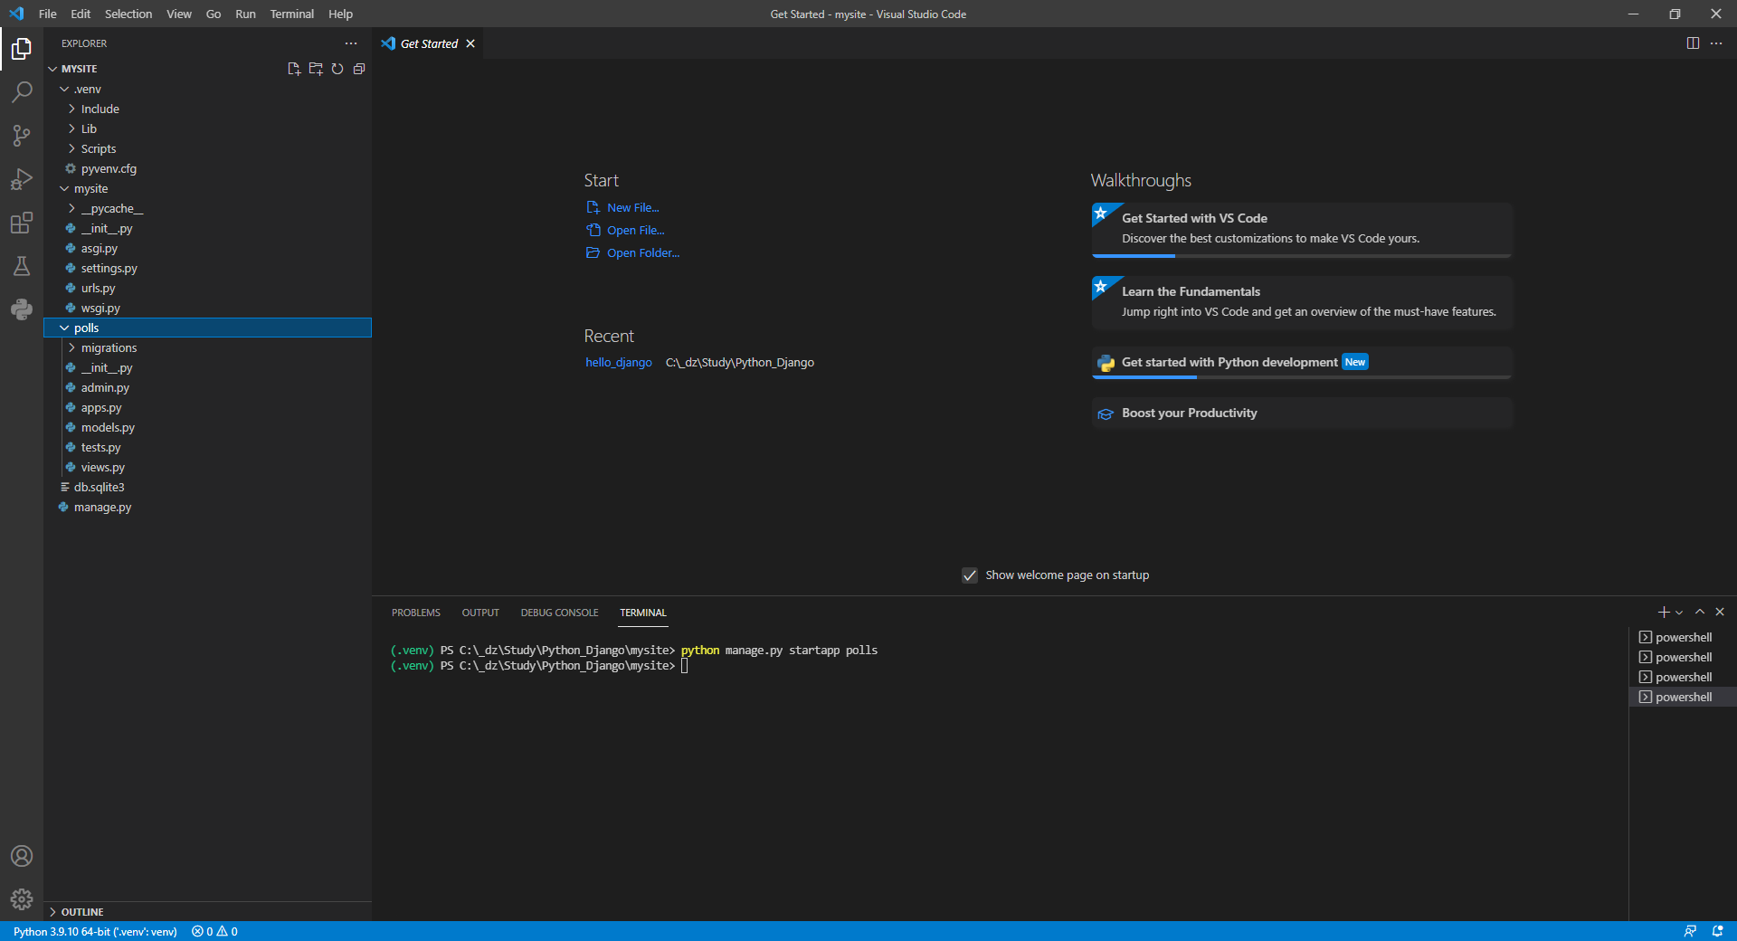Close the terminal panel
The height and width of the screenshot is (941, 1737).
click(1720, 613)
